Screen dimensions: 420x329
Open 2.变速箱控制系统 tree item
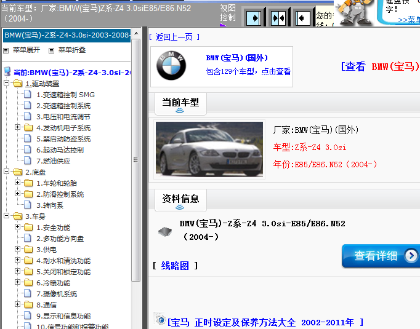(63, 106)
